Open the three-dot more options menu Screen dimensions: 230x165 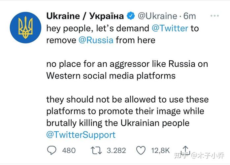[x=215, y=16]
